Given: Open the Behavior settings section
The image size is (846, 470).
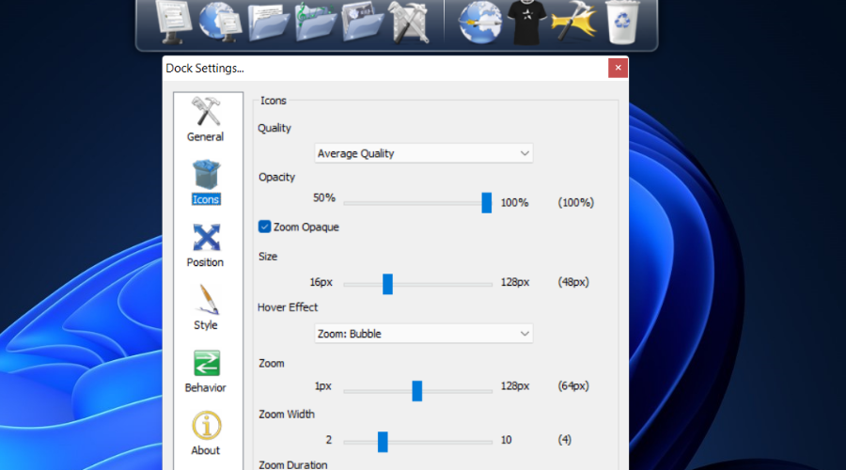Looking at the screenshot, I should pos(206,370).
